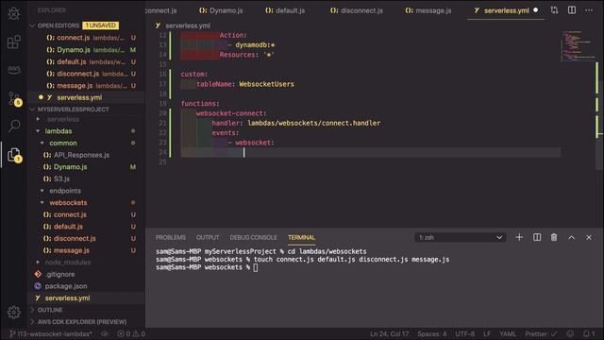Open Source Control view
The width and height of the screenshot is (604, 340).
pyautogui.click(x=15, y=98)
